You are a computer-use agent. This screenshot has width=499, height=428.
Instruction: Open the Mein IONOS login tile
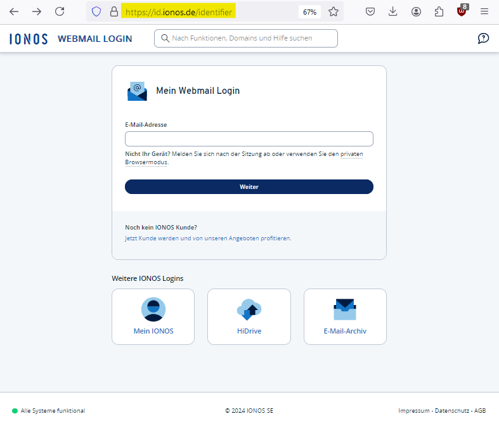tap(153, 316)
